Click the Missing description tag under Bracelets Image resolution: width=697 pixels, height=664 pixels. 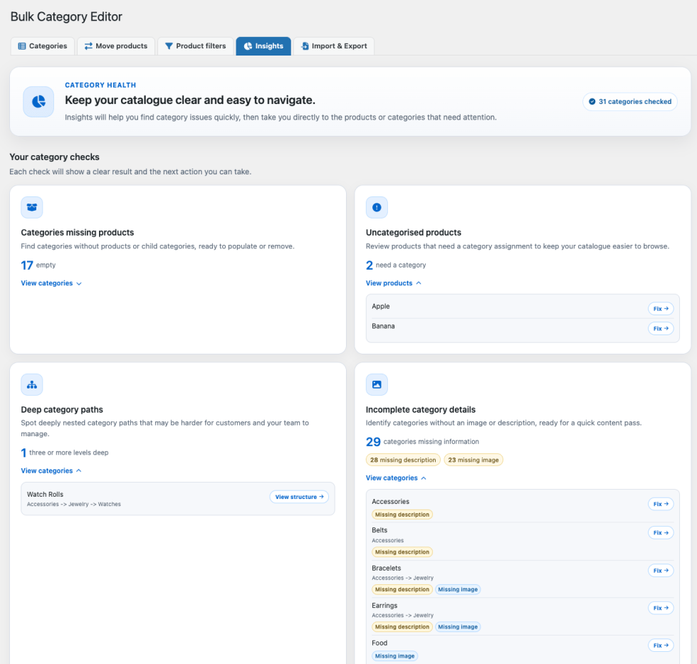pyautogui.click(x=402, y=589)
